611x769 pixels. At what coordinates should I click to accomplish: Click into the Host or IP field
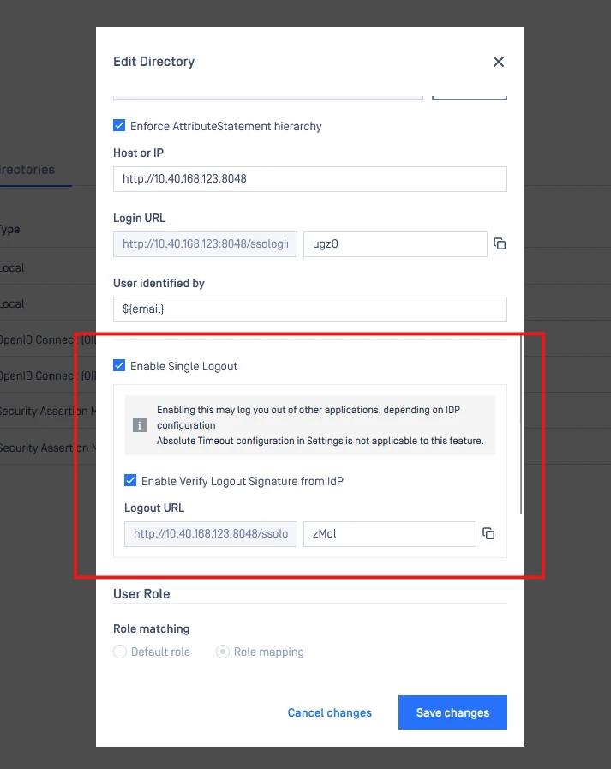(309, 179)
